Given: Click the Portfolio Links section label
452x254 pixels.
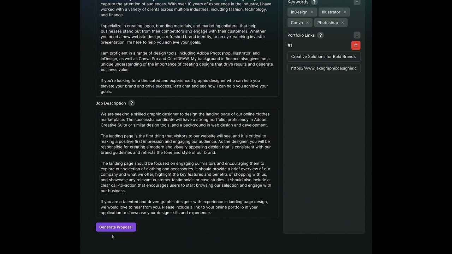Looking at the screenshot, I should tap(301, 35).
